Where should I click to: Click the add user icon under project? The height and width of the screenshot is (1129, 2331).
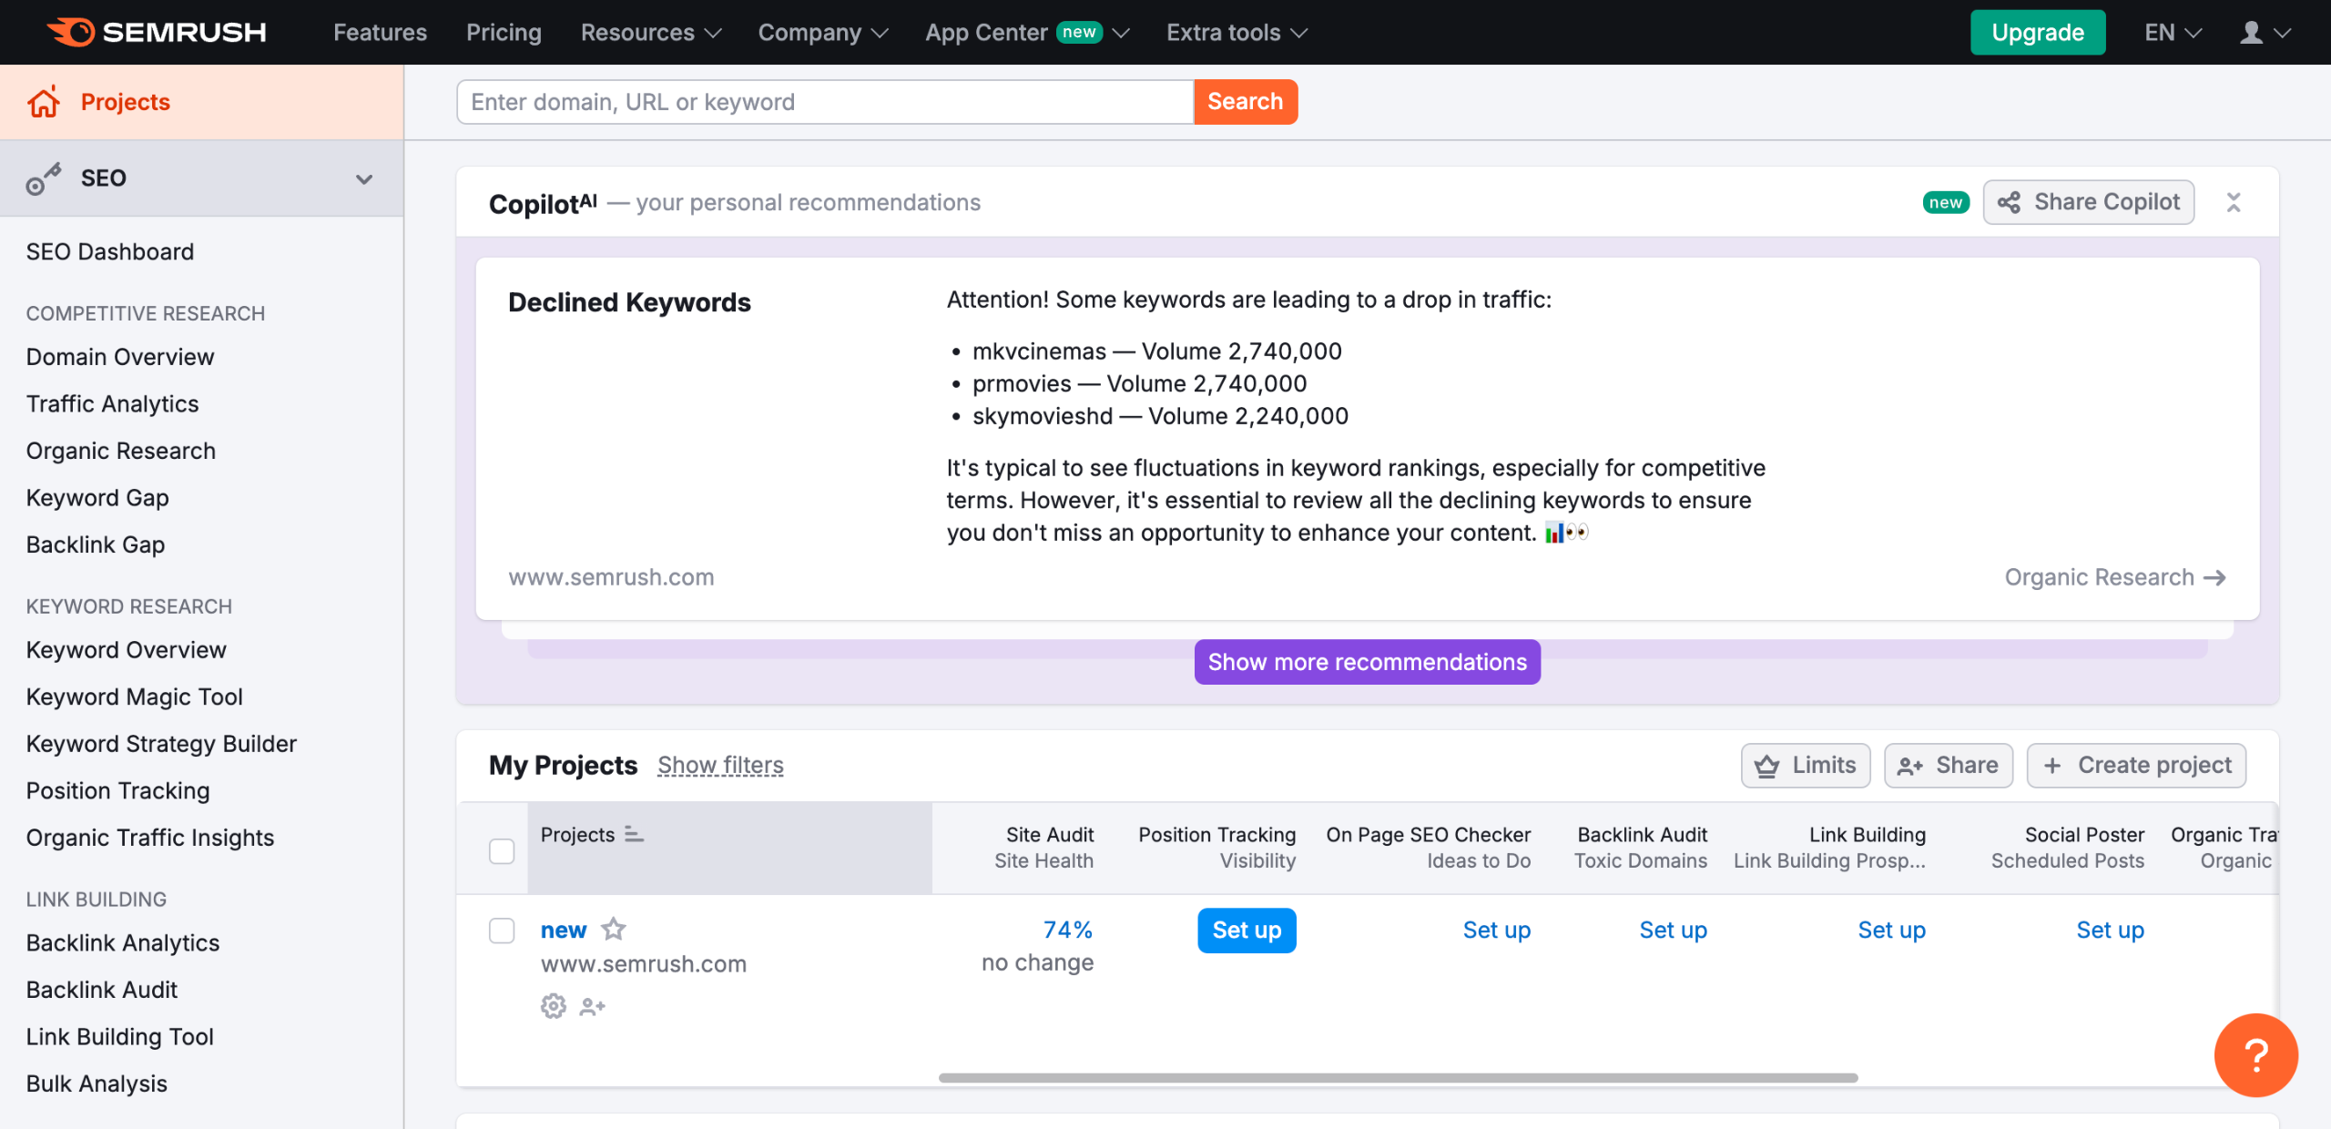point(592,1006)
